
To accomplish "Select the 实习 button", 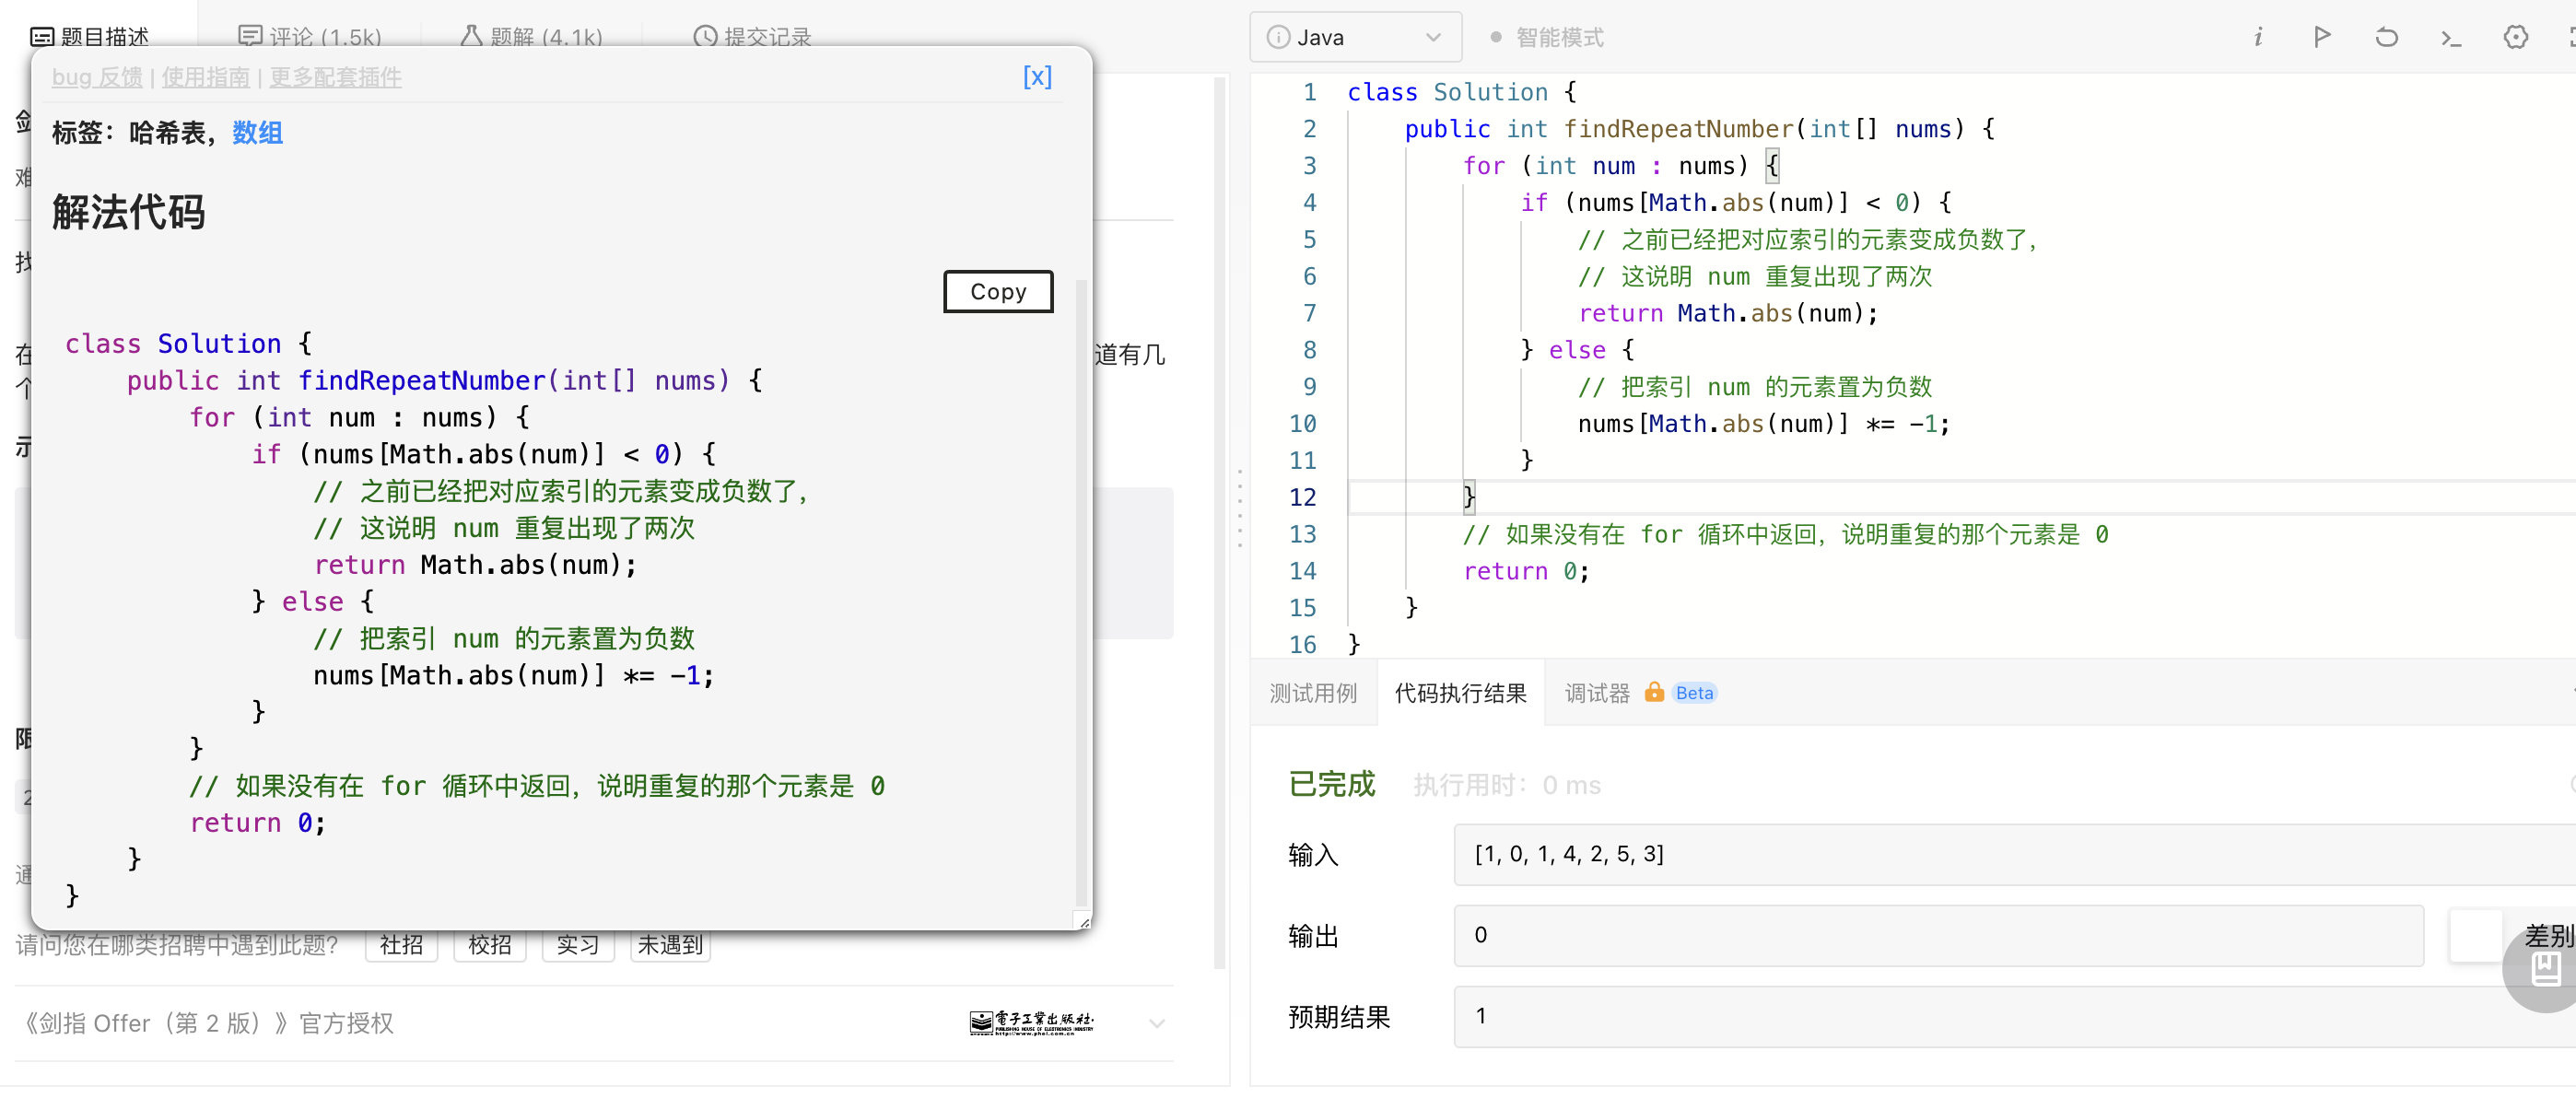I will coord(578,944).
